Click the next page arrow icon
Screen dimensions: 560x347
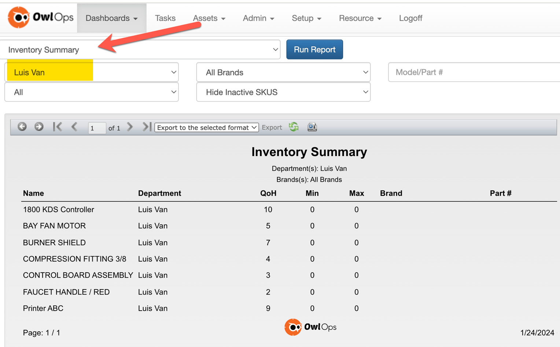click(x=129, y=126)
